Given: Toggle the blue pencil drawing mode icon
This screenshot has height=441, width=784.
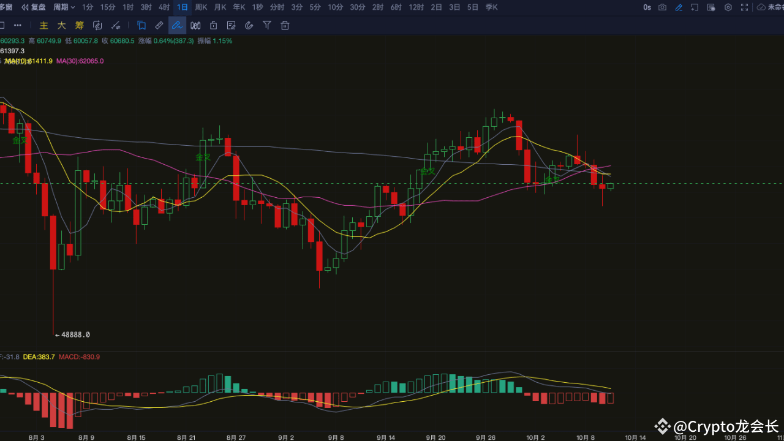Looking at the screenshot, I should [679, 7].
